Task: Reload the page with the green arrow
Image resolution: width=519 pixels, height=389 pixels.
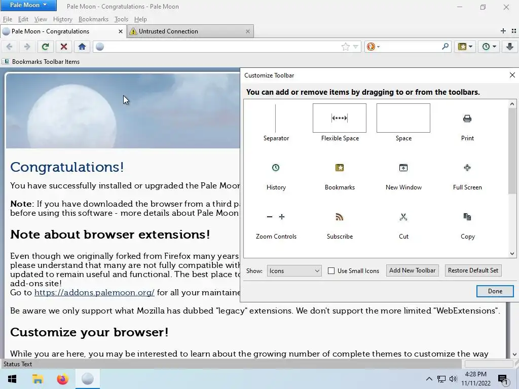Action: click(x=45, y=47)
